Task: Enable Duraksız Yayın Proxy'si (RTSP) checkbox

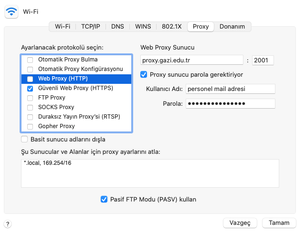Action: tap(30, 117)
